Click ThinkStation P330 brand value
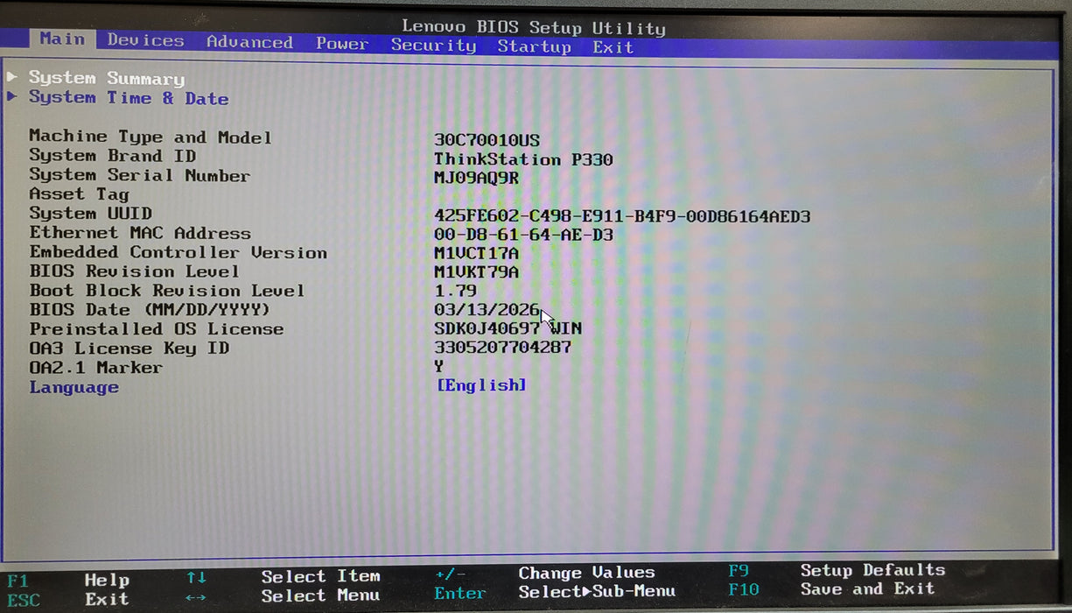This screenshot has height=613, width=1072. coord(523,159)
